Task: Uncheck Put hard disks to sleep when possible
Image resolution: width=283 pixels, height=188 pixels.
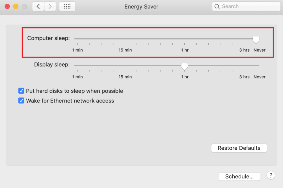Action: 21,91
